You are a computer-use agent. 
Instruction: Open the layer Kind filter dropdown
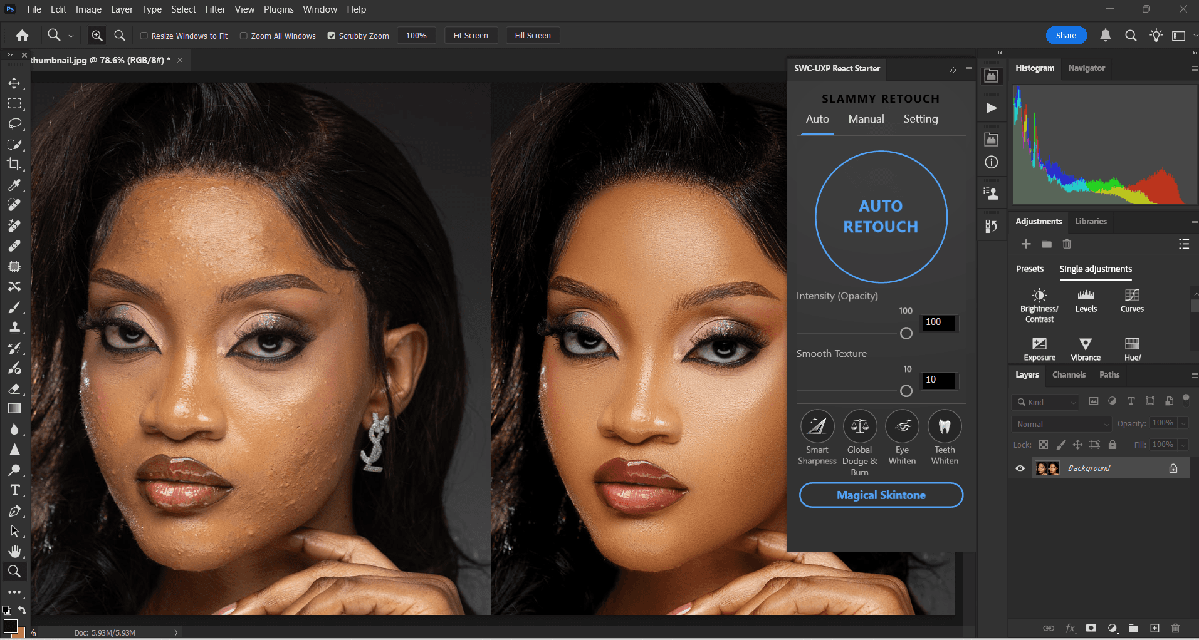coord(1045,402)
